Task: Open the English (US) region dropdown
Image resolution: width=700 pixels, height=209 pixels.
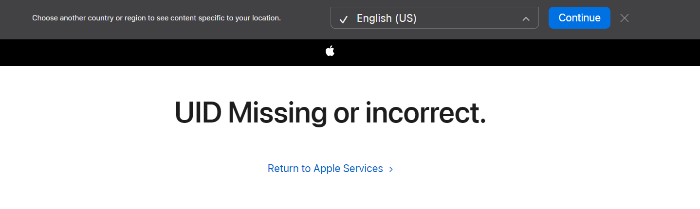Action: [435, 17]
